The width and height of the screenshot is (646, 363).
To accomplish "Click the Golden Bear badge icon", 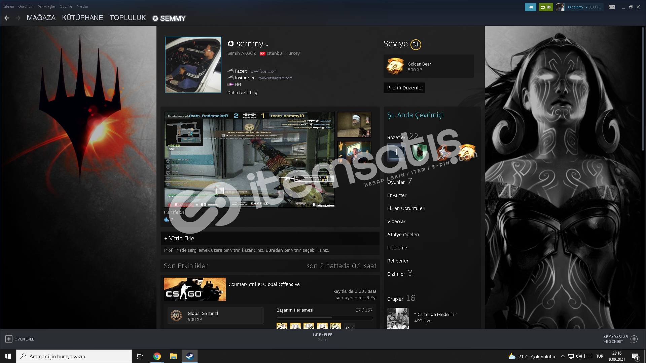I will (x=395, y=66).
